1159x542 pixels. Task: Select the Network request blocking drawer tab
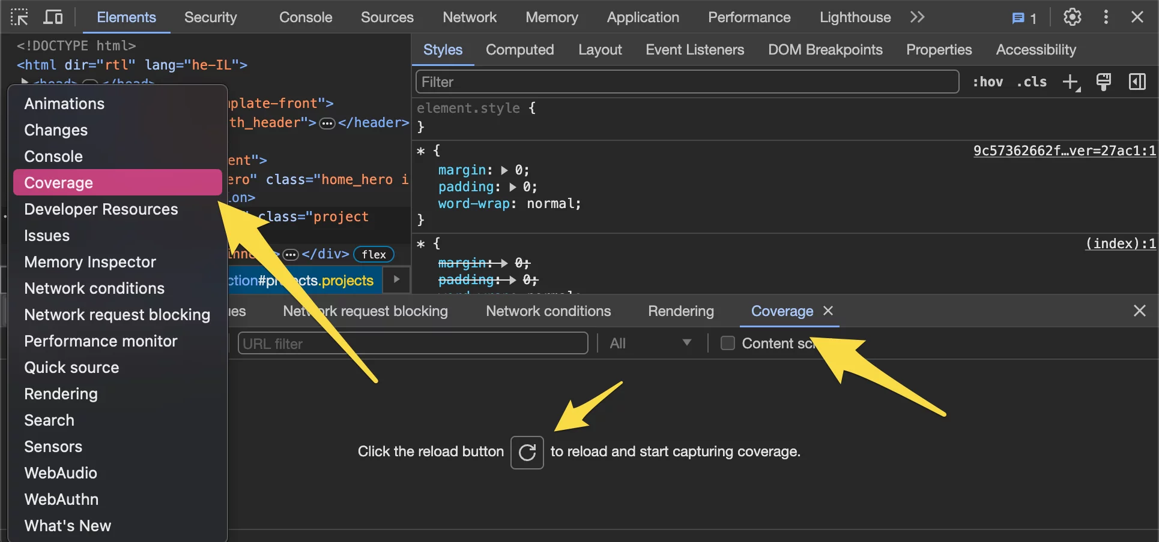365,311
